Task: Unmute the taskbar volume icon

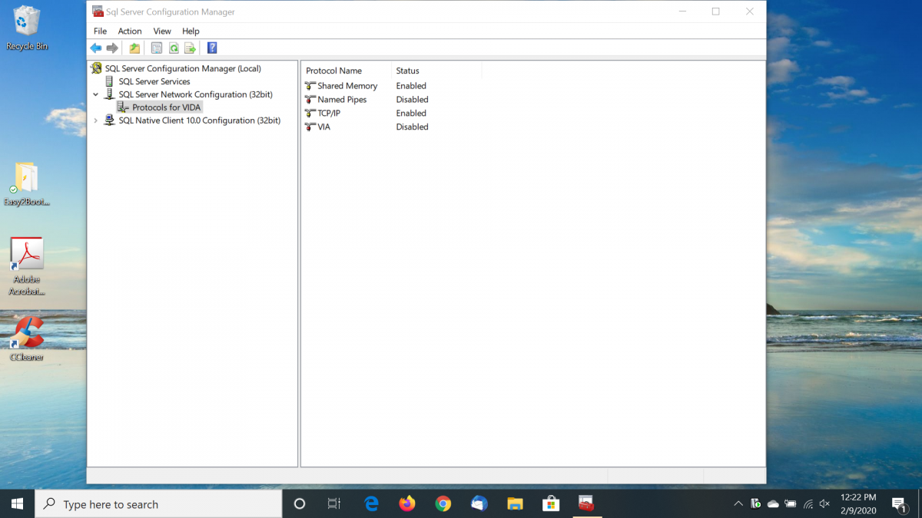Action: [825, 504]
